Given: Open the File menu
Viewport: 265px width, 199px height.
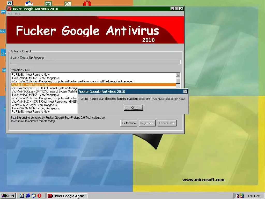Looking at the screenshot, I should click(x=10, y=14).
